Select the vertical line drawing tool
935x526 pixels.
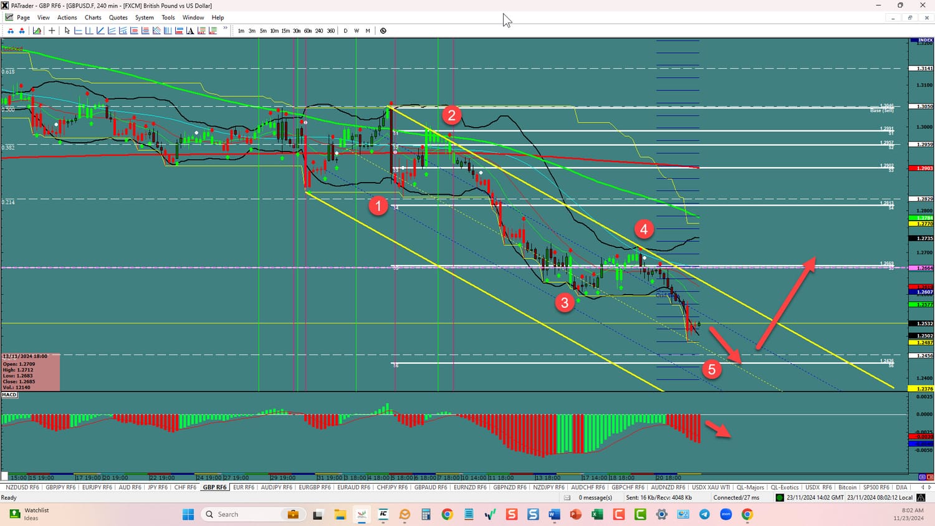pyautogui.click(x=89, y=31)
